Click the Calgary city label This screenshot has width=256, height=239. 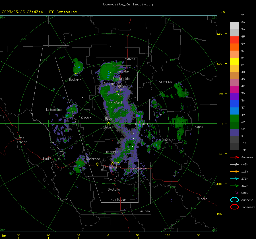[111, 167]
